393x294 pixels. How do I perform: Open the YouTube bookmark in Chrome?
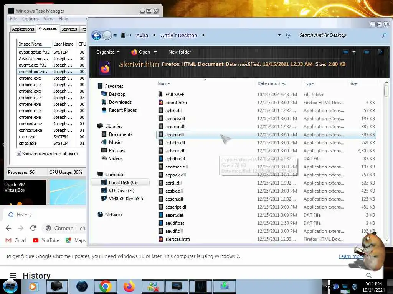pyautogui.click(x=46, y=240)
